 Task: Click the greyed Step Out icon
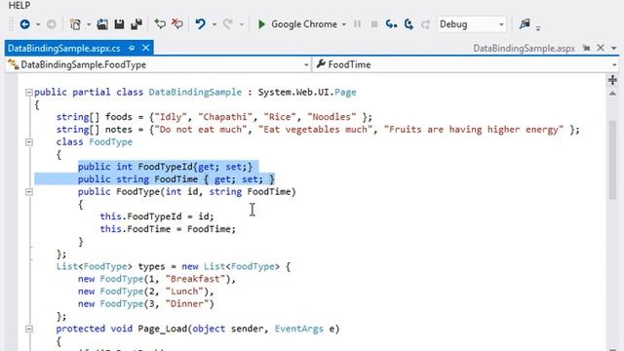click(425, 24)
